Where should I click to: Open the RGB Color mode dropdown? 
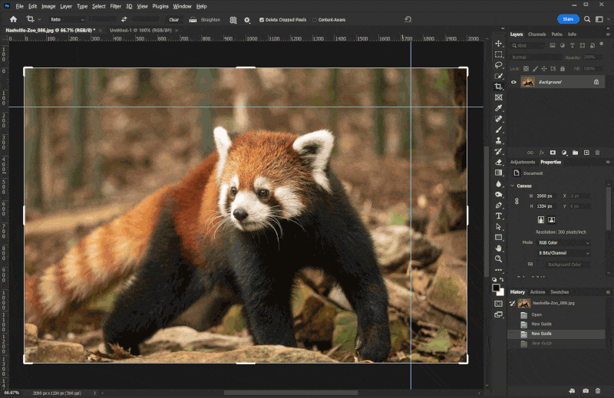coord(563,243)
